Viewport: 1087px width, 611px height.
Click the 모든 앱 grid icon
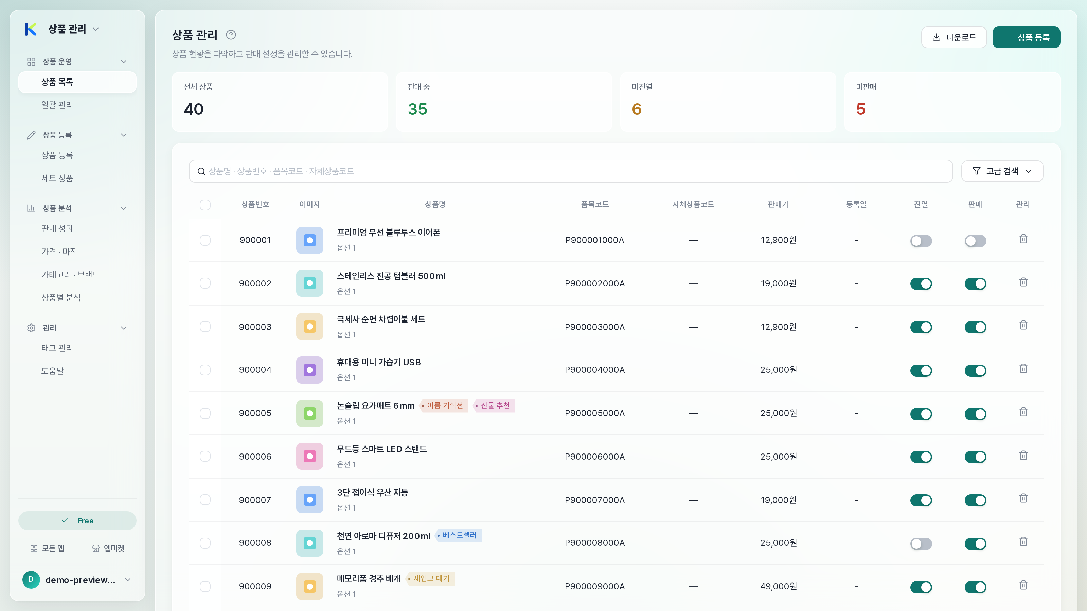(34, 548)
